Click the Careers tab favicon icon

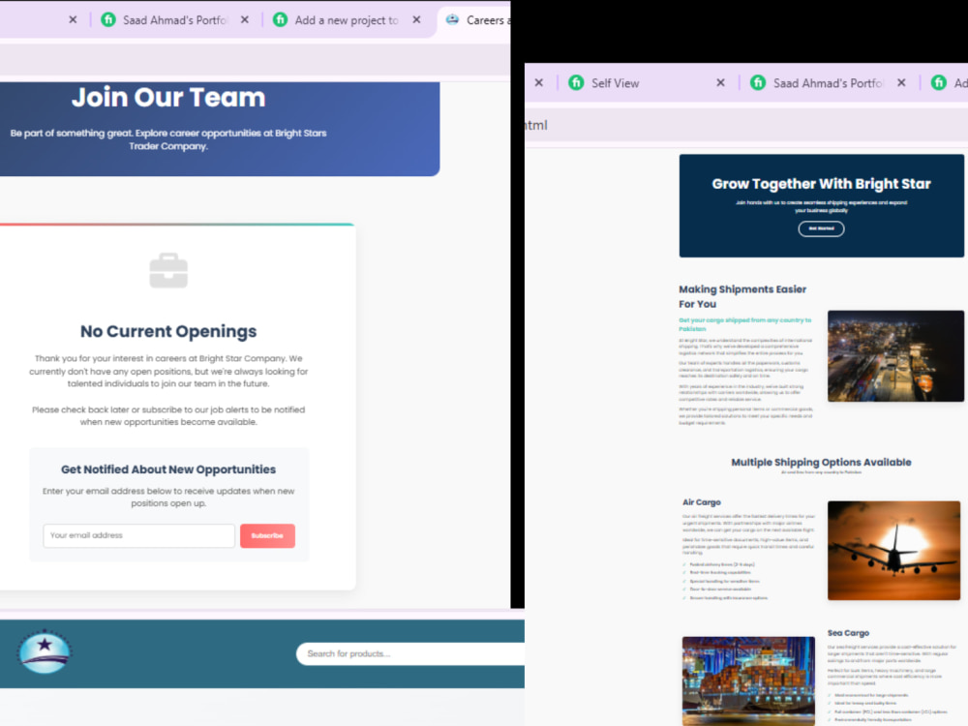452,19
